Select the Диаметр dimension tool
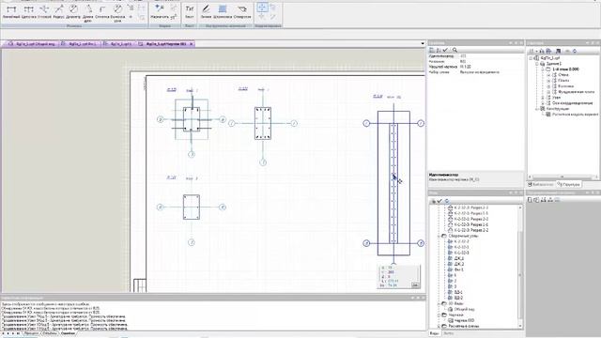Viewport: 601px width, 338px height. point(73,12)
